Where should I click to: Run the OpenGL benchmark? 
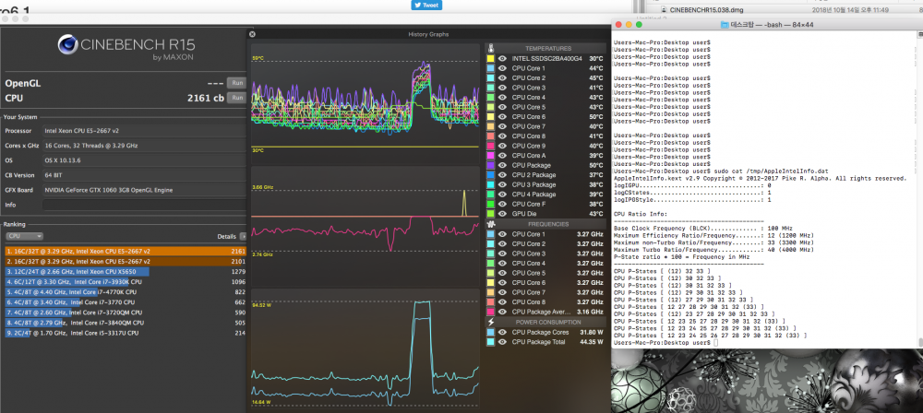point(236,83)
